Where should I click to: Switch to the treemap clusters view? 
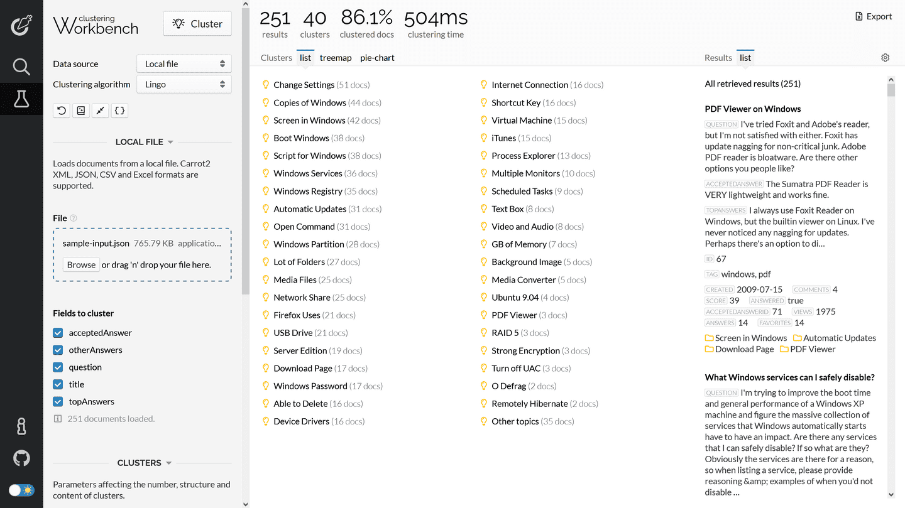pos(336,58)
